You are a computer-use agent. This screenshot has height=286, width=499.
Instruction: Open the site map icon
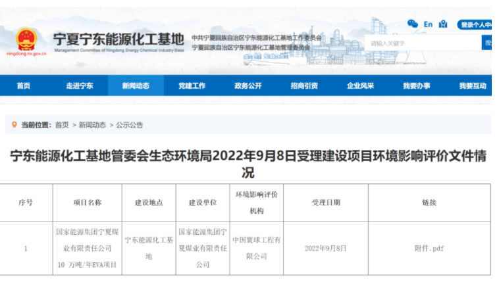click(443, 24)
